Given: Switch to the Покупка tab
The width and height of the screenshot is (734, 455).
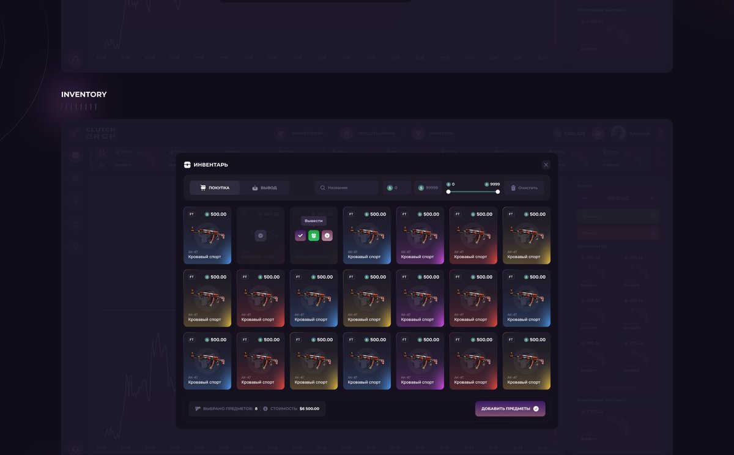Looking at the screenshot, I should [215, 188].
